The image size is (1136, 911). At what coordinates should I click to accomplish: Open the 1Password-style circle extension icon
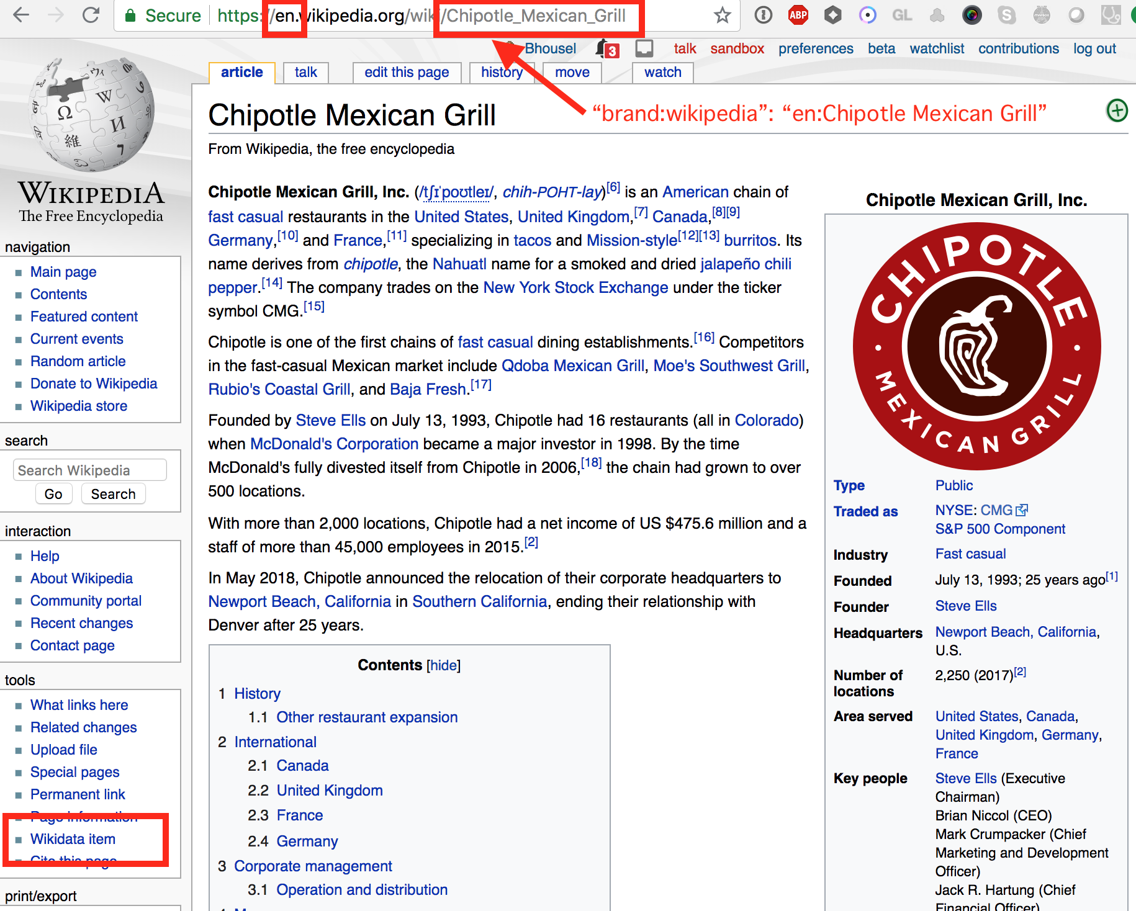[764, 15]
